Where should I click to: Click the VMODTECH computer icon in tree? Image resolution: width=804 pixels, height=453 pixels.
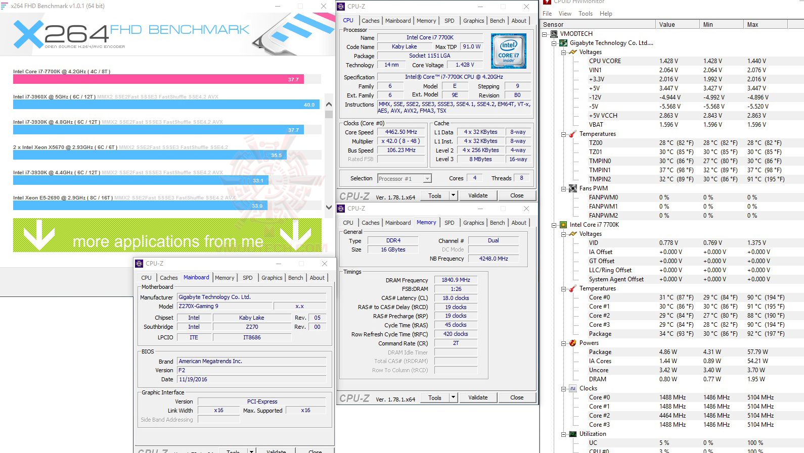pos(554,34)
